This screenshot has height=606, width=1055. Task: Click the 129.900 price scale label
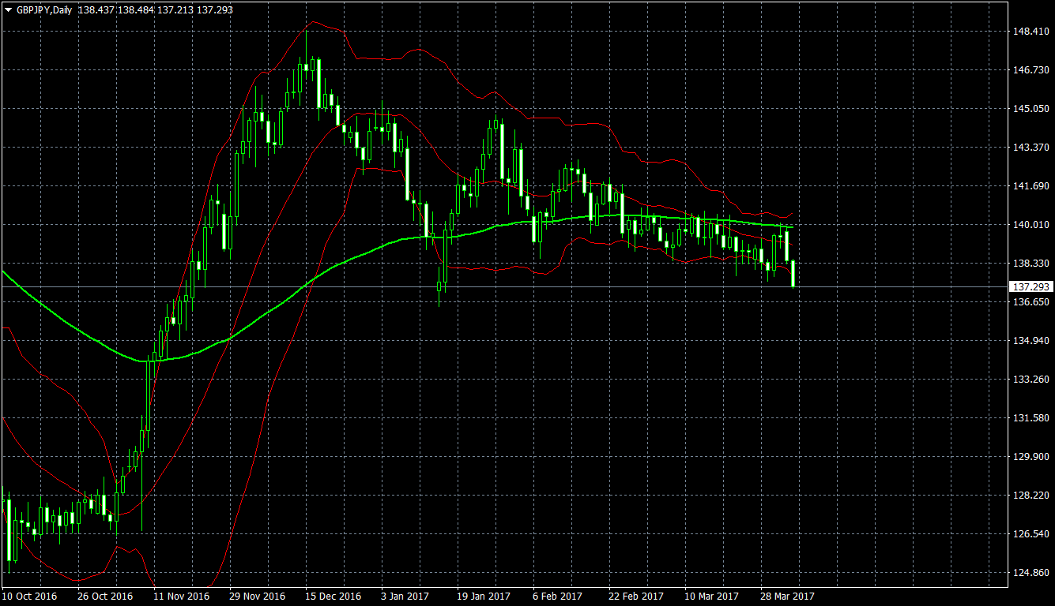(x=1031, y=457)
